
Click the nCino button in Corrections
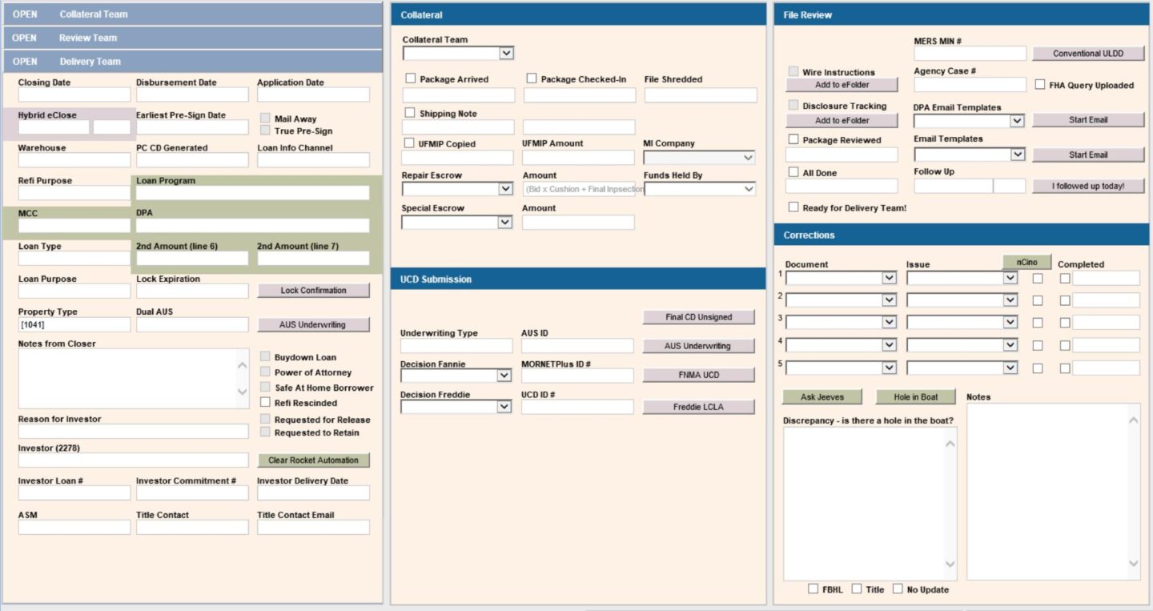[x=1026, y=262]
